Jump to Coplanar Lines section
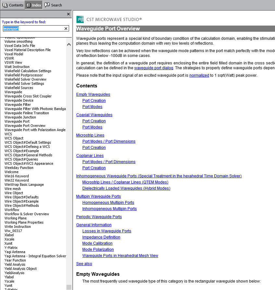Viewport: 275px width, 290px height. tap(90, 156)
